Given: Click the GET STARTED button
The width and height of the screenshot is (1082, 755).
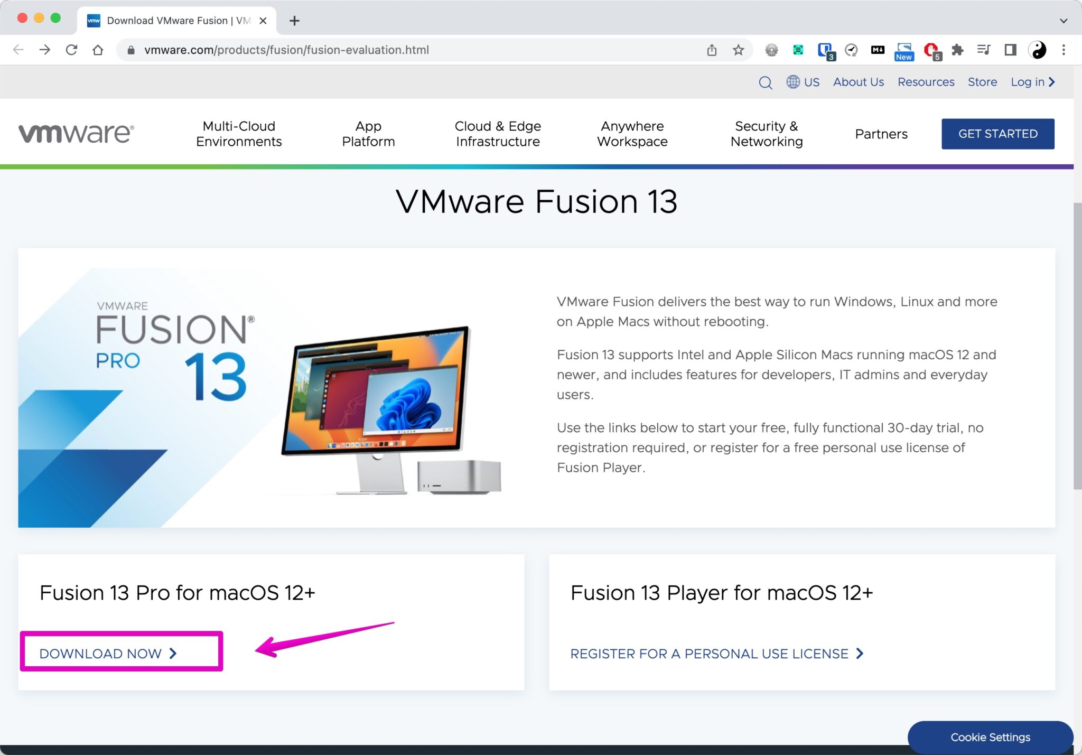Looking at the screenshot, I should pyautogui.click(x=997, y=134).
